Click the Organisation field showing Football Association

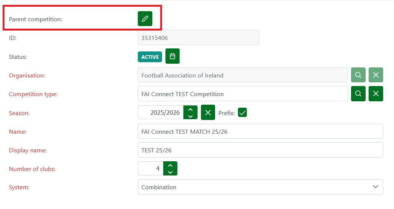242,75
